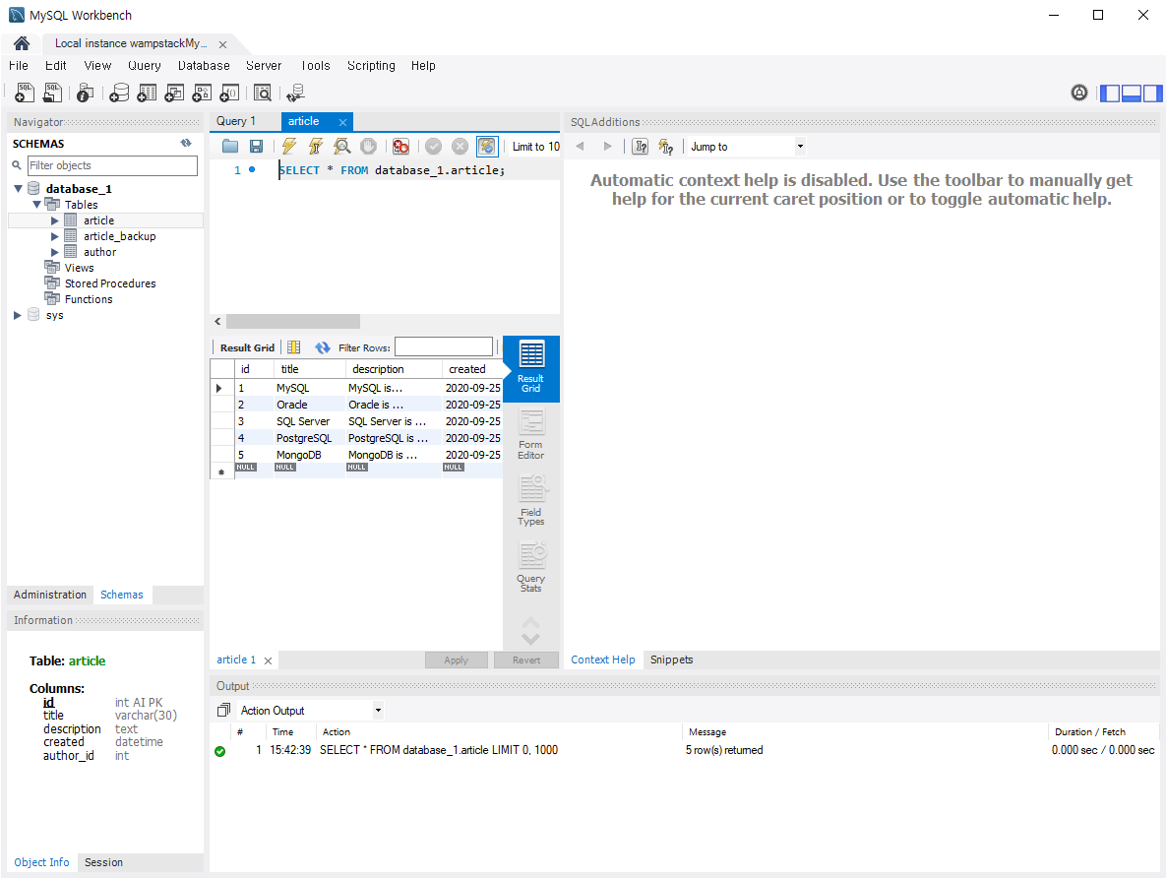Create a new schema icon
This screenshot has width=1167, height=879.
point(119,93)
